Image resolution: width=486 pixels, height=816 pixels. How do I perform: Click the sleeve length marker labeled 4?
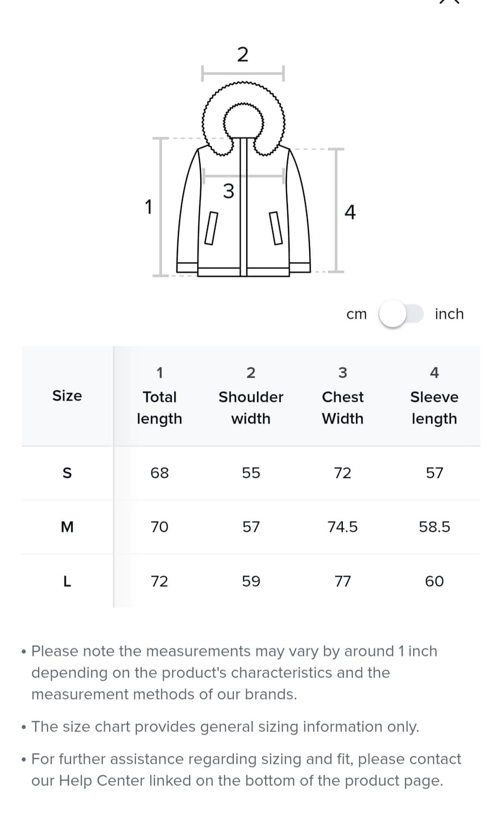[x=350, y=212]
